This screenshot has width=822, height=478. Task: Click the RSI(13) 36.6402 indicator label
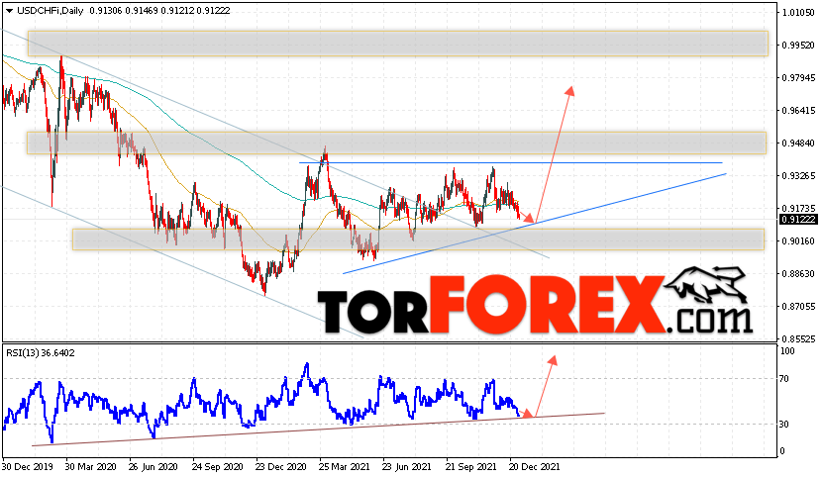click(x=41, y=353)
